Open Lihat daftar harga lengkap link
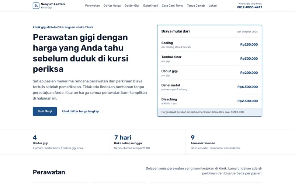The height and width of the screenshot is (184, 295). (x=80, y=112)
